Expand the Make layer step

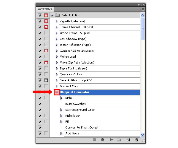(x=61, y=116)
